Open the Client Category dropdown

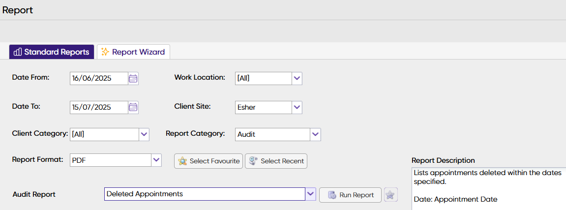(144, 134)
